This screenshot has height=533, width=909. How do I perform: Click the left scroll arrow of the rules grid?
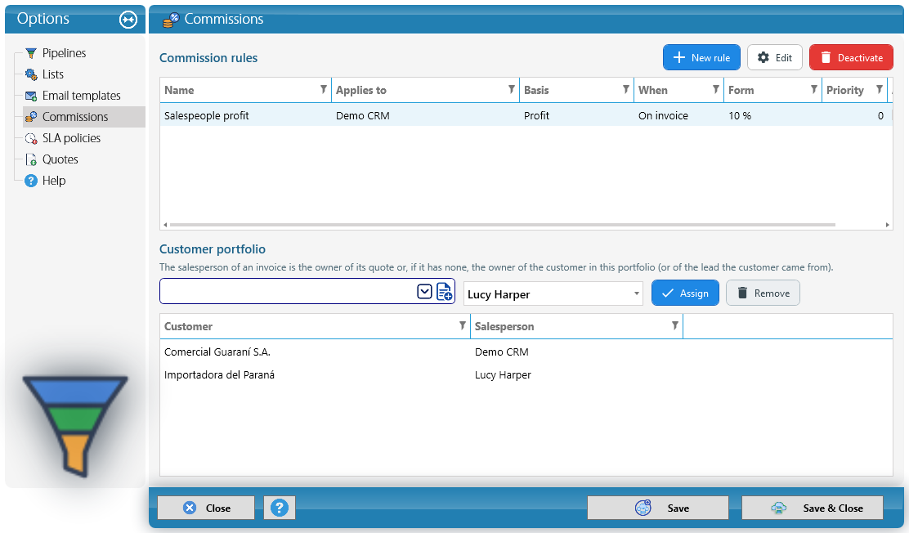165,225
